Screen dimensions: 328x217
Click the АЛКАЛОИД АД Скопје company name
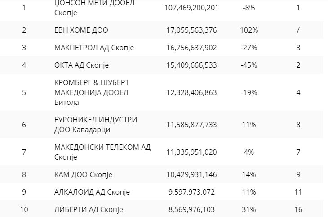[x=92, y=192]
